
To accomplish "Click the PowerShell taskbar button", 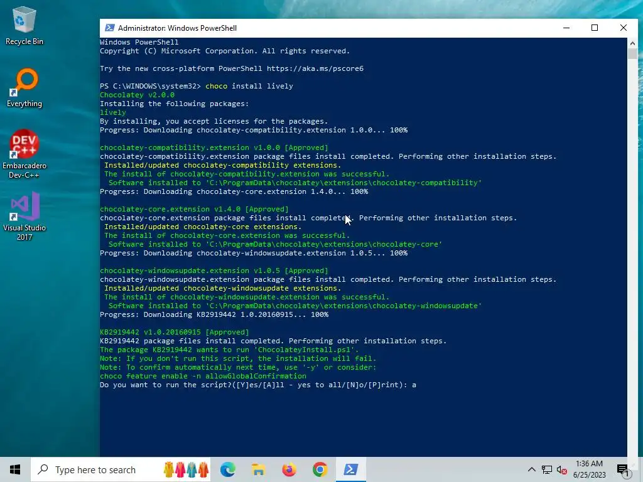I will 350,469.
